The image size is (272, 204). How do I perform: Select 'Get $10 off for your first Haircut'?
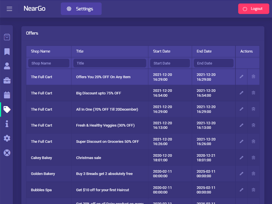point(102,190)
